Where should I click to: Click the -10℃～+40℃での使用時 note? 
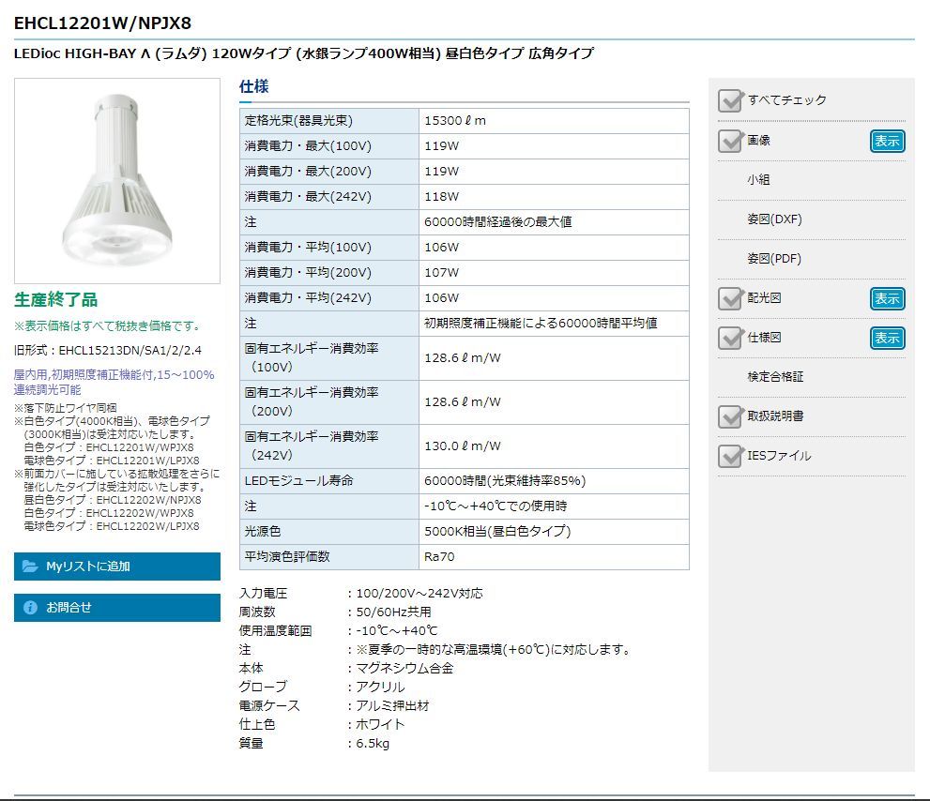[x=495, y=506]
